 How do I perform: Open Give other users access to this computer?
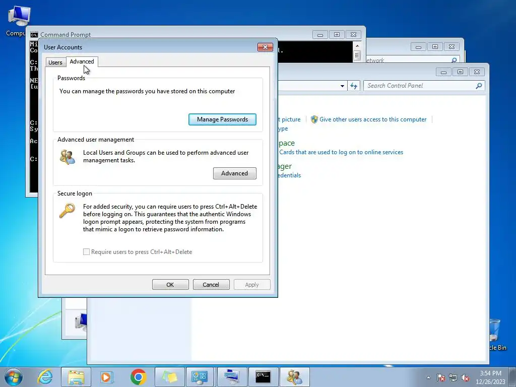(x=373, y=119)
